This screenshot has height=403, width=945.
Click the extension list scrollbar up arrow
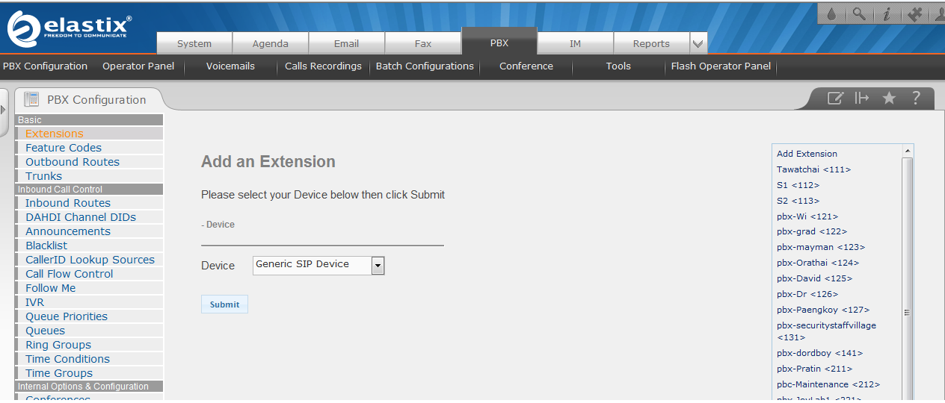[908, 151]
